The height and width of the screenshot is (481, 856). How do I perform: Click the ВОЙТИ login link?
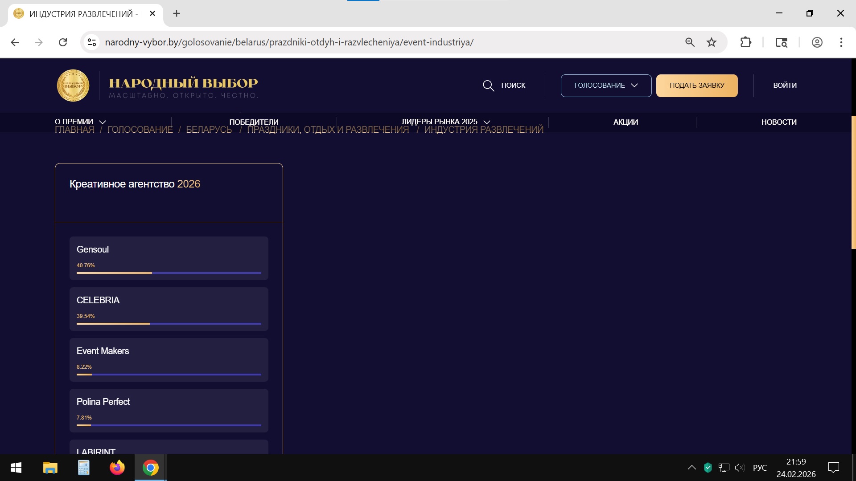(x=785, y=86)
